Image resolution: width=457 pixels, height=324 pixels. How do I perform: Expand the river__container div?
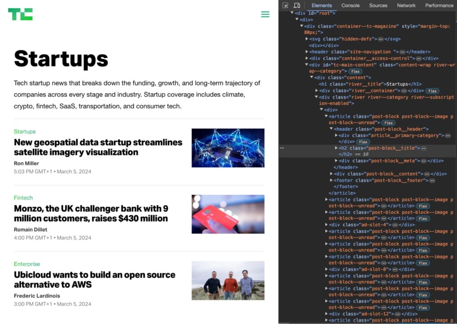point(317,90)
